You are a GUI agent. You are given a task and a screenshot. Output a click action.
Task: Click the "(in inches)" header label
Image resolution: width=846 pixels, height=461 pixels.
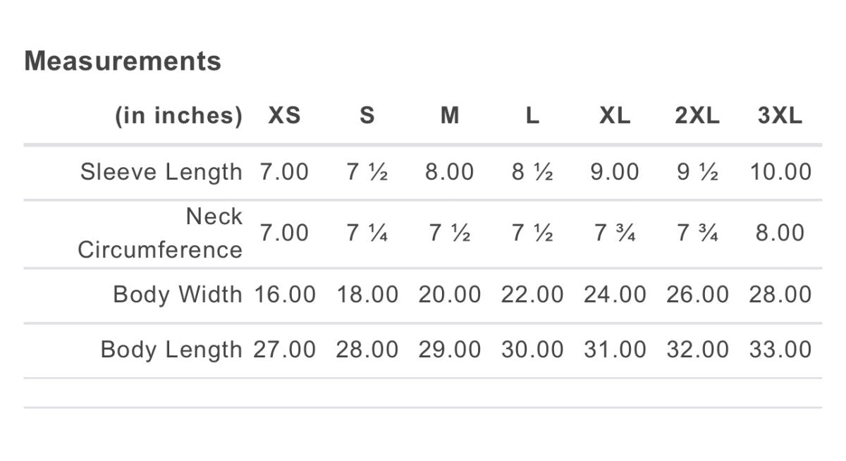click(x=178, y=116)
